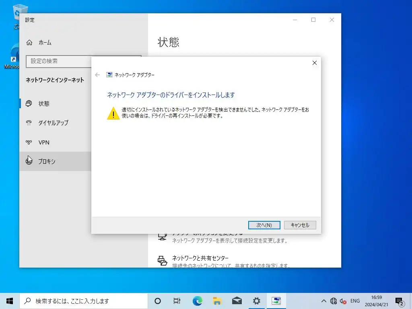The width and height of the screenshot is (412, 309).
Task: Click the adapter options monitor icon in Settings
Action: pyautogui.click(x=162, y=237)
